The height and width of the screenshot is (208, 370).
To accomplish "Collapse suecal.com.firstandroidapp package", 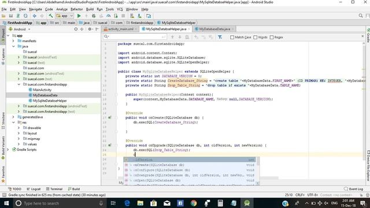I will 18,84.
